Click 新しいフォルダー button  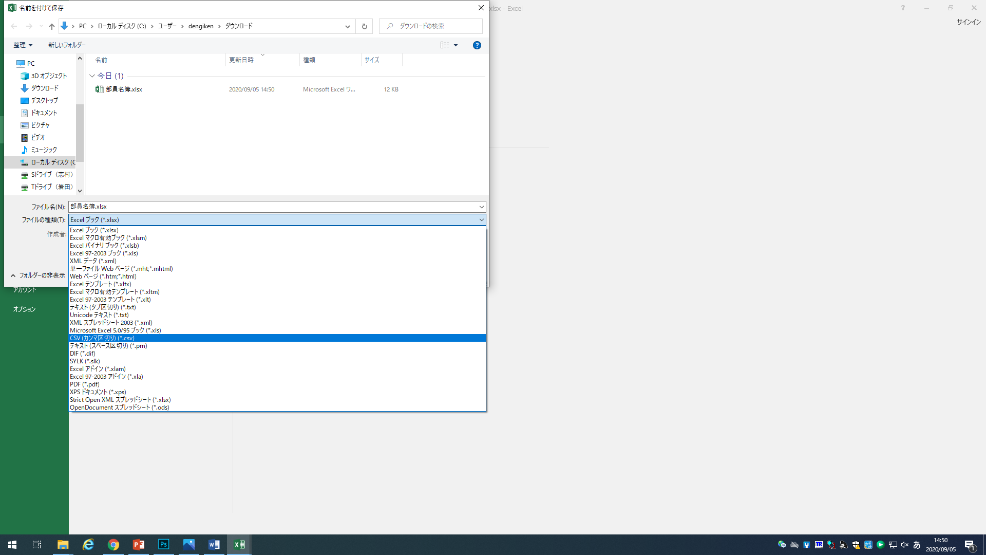tap(67, 45)
